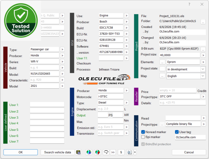This screenshot has height=159, width=209.
Task: Click the double arrow >> button
Action: coord(113,152)
